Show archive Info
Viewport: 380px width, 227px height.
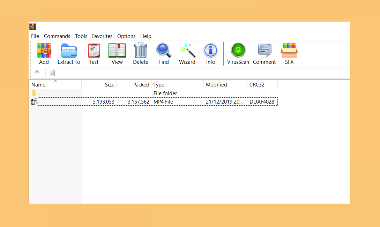coord(211,51)
